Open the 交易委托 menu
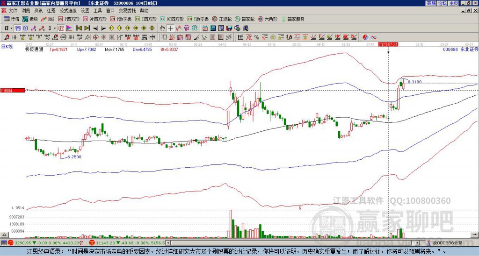The image size is (479, 256). [x=127, y=11]
